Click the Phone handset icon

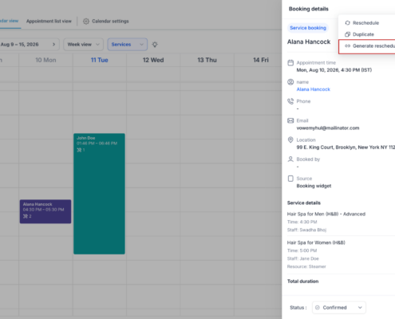coord(290,101)
